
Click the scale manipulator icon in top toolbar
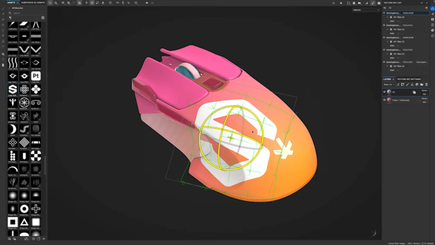pyautogui.click(x=97, y=3)
